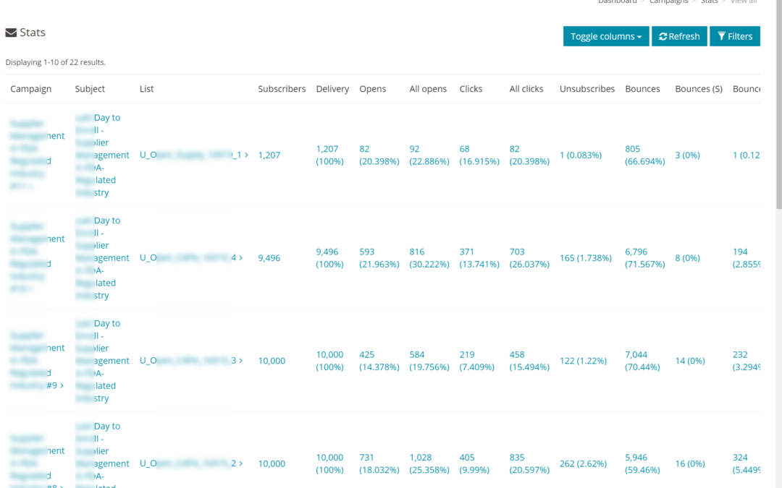Open the Toggle columns dropdown
Viewport: 782px width, 488px height.
tap(606, 36)
